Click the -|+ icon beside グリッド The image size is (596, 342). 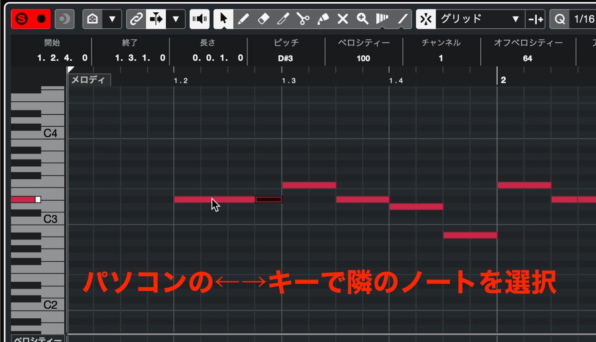point(535,19)
